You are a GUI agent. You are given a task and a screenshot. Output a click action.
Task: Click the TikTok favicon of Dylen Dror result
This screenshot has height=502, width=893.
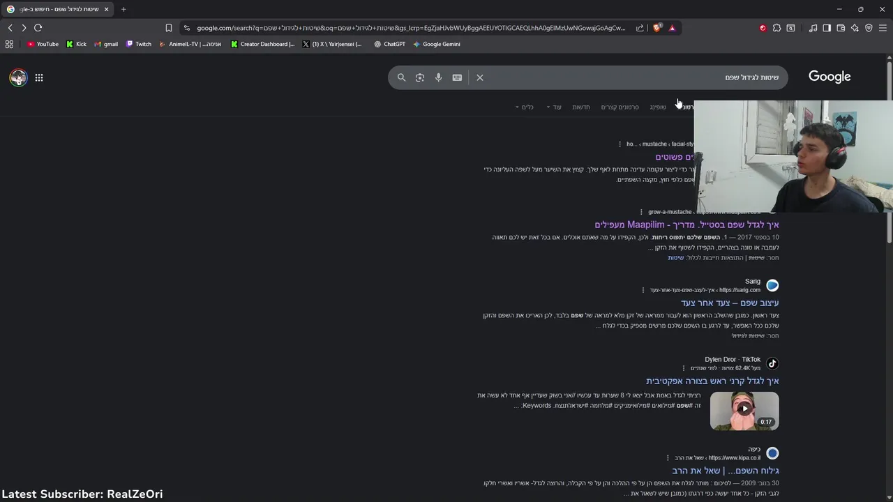click(x=772, y=363)
